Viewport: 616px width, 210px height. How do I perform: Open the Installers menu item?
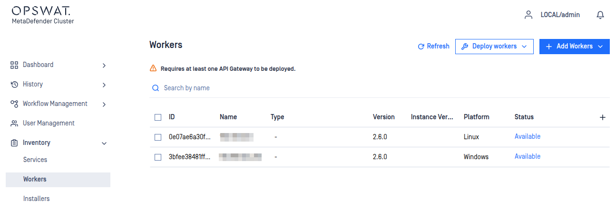tap(37, 199)
